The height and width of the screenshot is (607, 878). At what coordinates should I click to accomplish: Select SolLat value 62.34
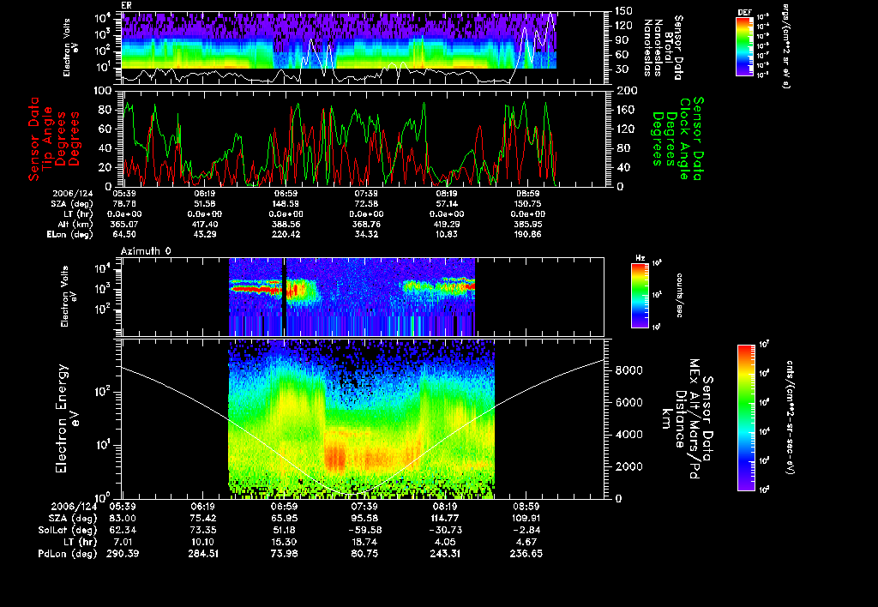tap(123, 531)
